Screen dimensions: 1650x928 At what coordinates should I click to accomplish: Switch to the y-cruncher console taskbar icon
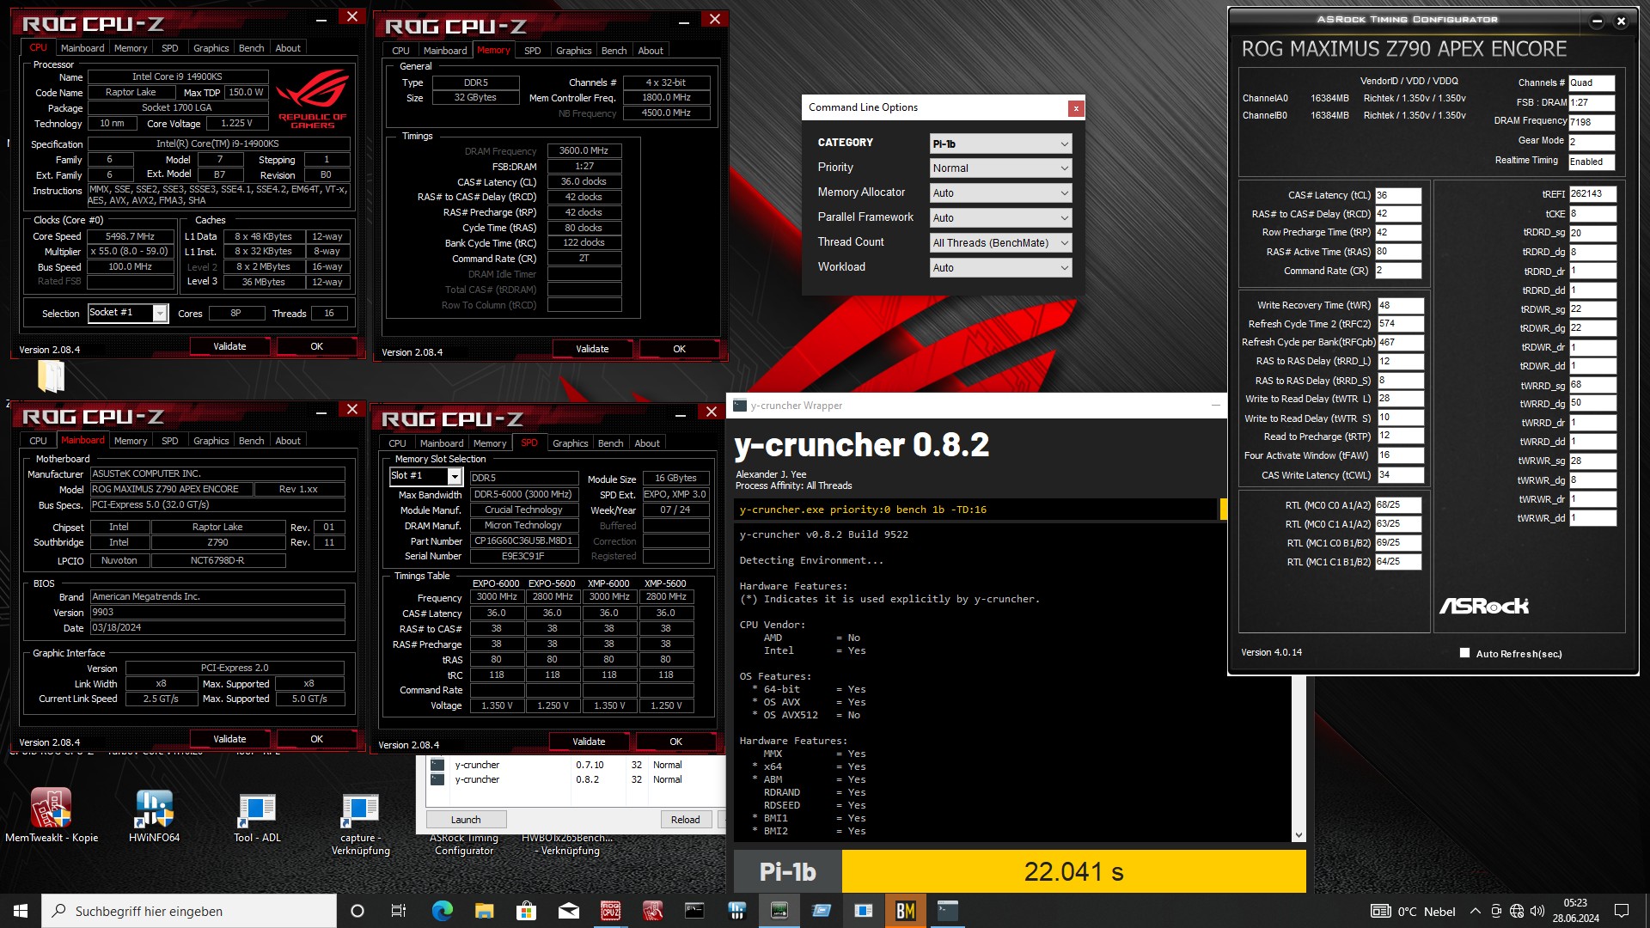click(x=947, y=911)
